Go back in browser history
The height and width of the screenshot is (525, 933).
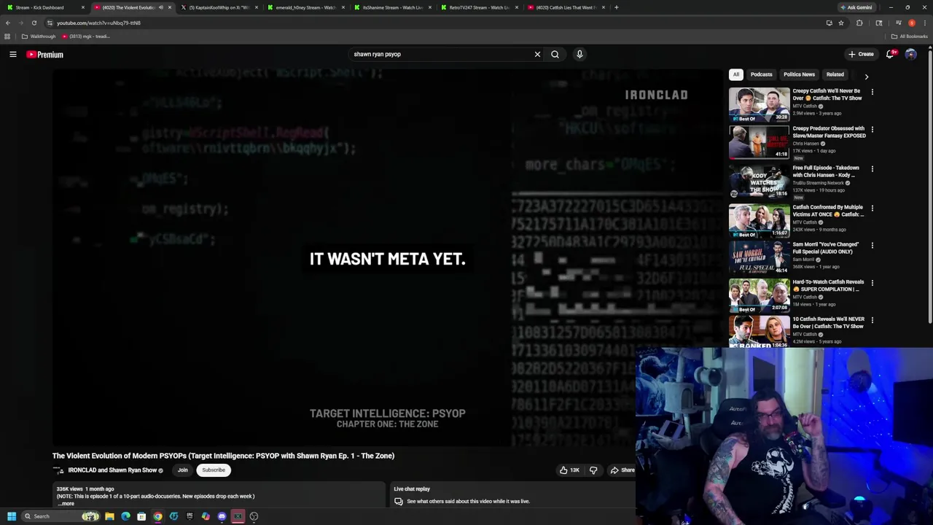pos(8,23)
